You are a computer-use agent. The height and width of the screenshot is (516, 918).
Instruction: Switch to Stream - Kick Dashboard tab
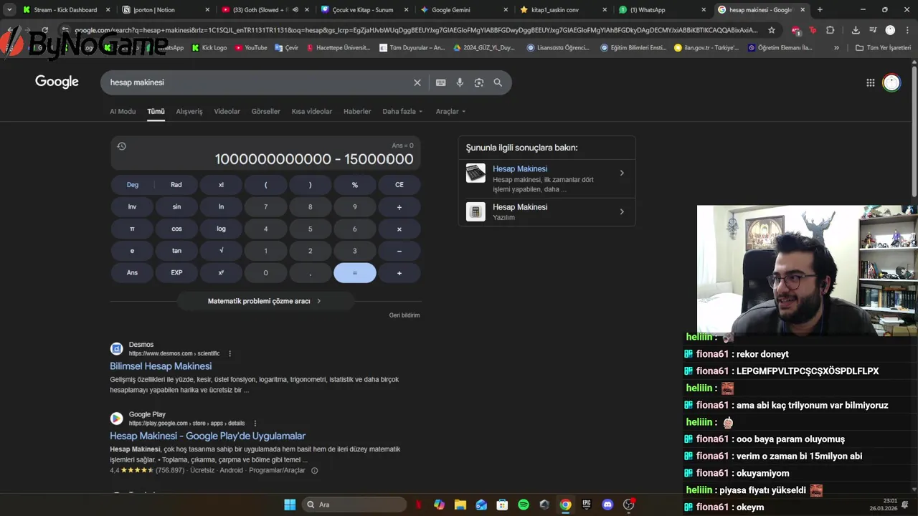click(65, 10)
